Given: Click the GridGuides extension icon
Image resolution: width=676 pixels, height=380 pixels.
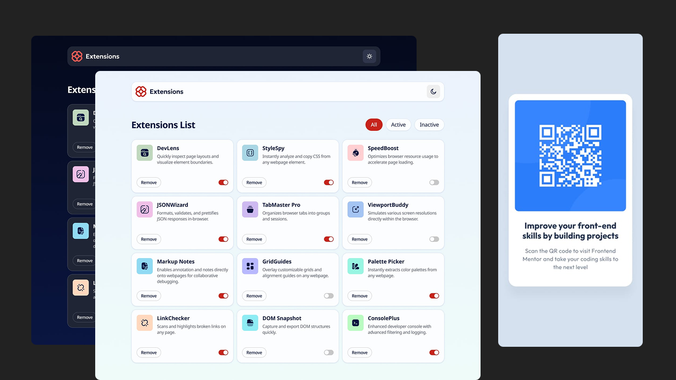Looking at the screenshot, I should (250, 266).
